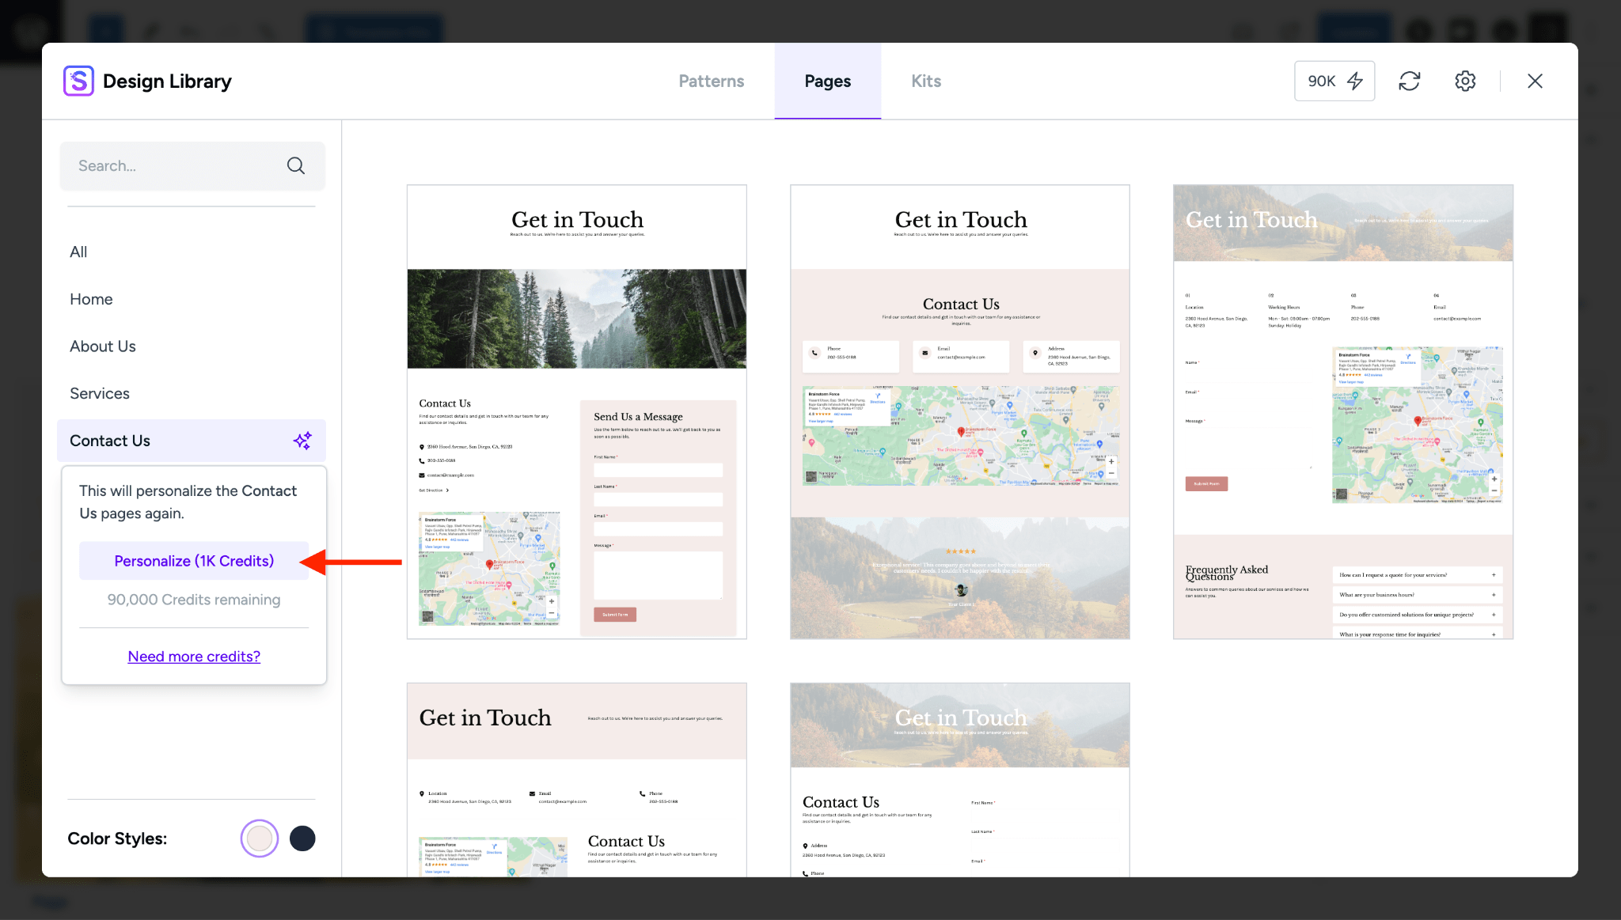This screenshot has height=920, width=1621.
Task: Open the contact page template with forest image
Action: coord(577,412)
